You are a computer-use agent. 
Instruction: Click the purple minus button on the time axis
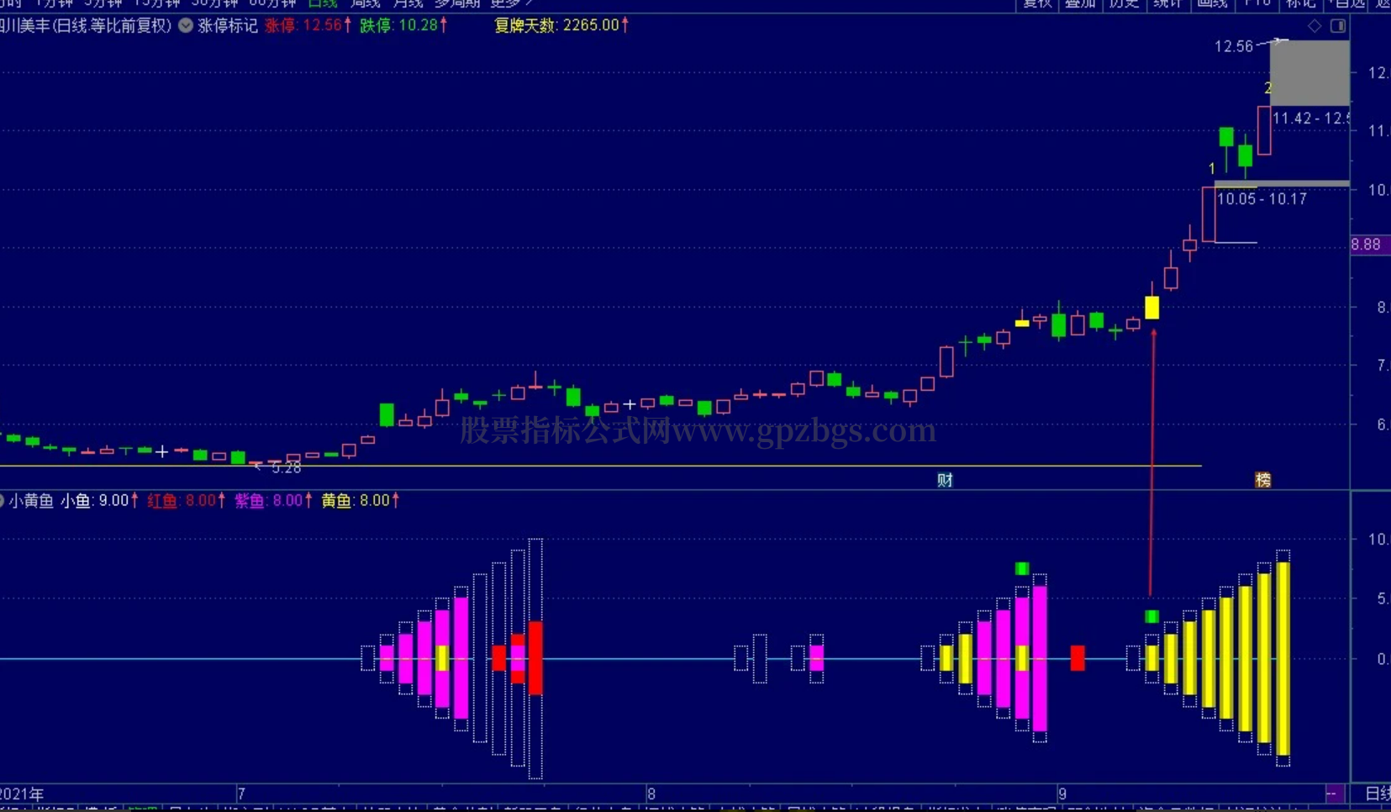tap(1332, 794)
